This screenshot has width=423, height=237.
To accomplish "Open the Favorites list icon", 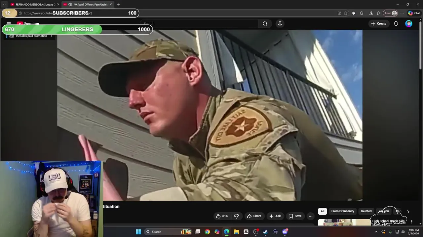I will (x=378, y=13).
